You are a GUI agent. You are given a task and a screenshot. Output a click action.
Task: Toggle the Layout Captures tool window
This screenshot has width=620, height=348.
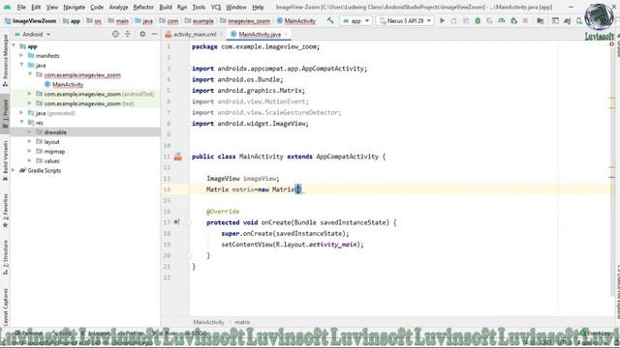click(5, 307)
